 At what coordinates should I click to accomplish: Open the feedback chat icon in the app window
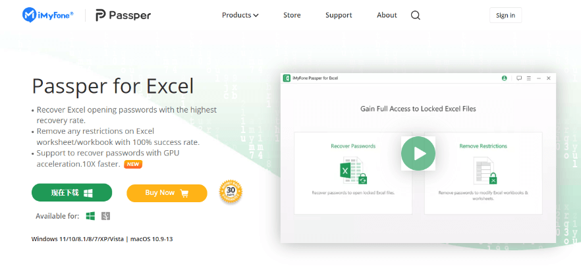click(519, 78)
